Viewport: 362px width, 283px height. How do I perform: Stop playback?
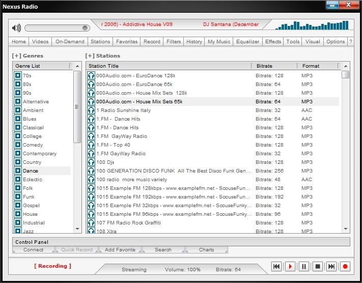(x=318, y=267)
